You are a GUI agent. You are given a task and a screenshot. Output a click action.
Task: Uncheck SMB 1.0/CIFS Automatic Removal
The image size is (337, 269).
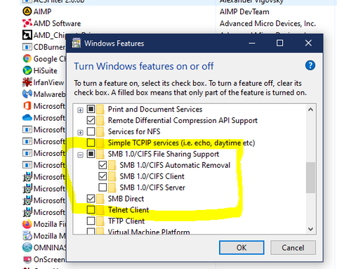(x=103, y=165)
